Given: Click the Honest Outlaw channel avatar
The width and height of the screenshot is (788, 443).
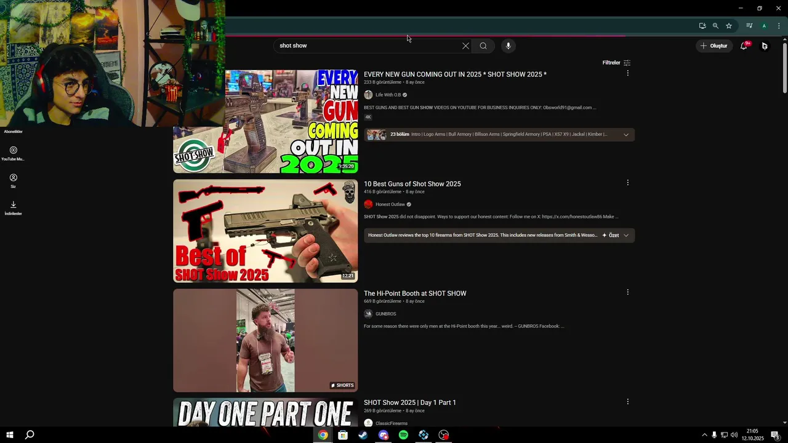Looking at the screenshot, I should 368,204.
